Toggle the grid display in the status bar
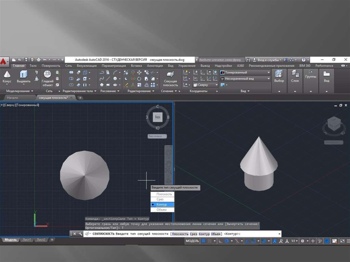Screen dimensions: 350x262 coord(204,241)
